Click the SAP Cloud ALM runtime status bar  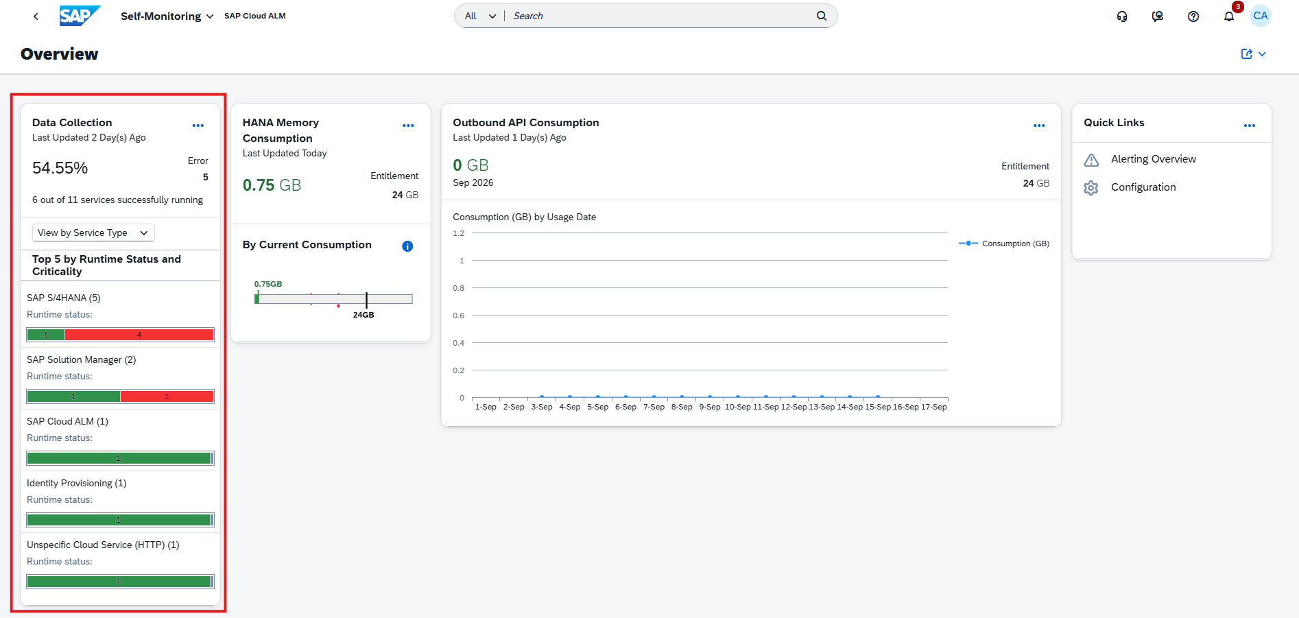120,458
